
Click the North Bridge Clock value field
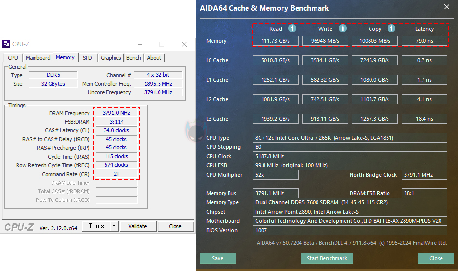[424, 175]
